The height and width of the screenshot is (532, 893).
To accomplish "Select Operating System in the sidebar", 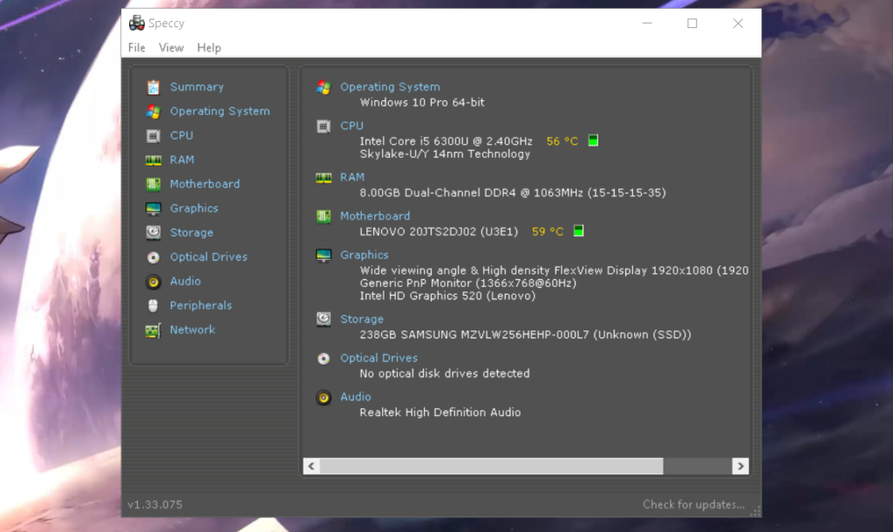I will (220, 112).
